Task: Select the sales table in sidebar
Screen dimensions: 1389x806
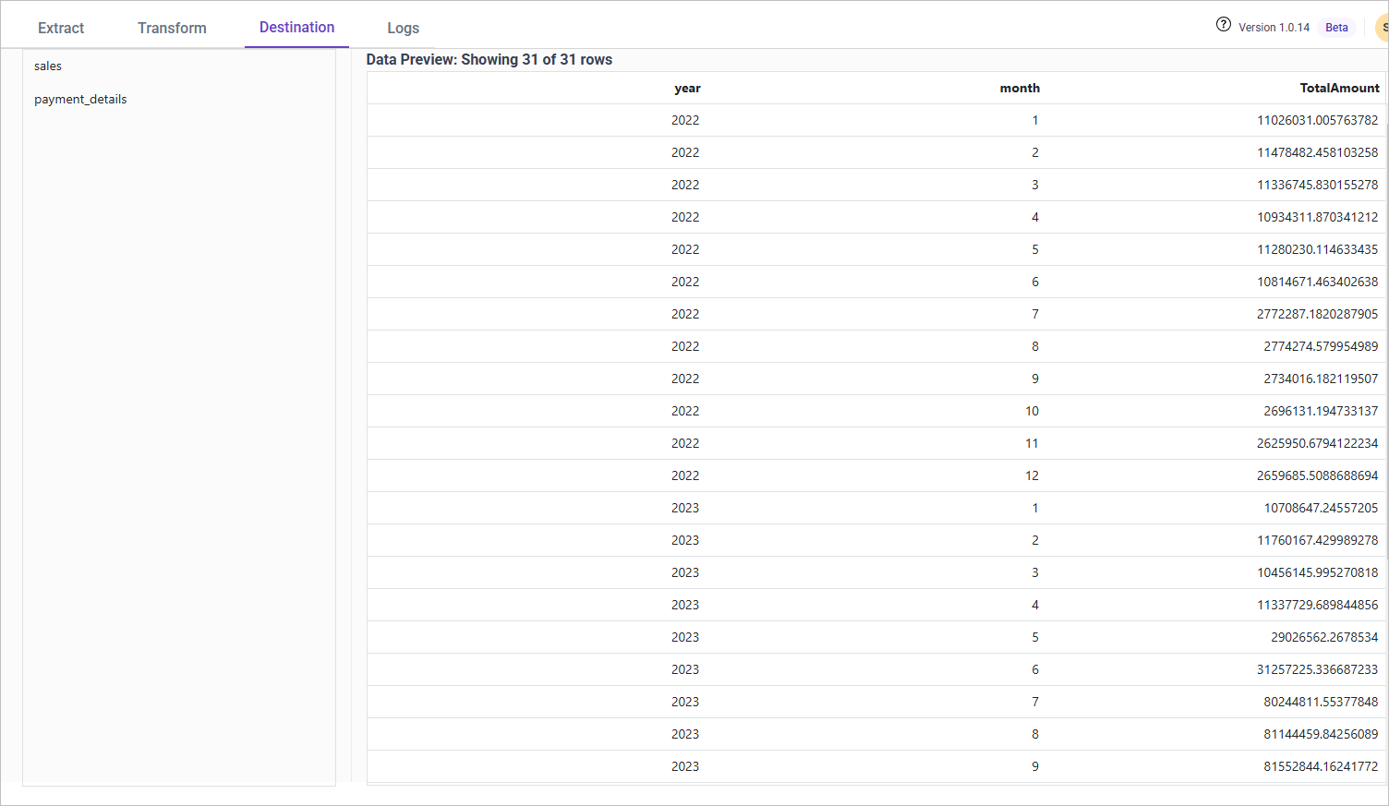Action: coord(48,66)
